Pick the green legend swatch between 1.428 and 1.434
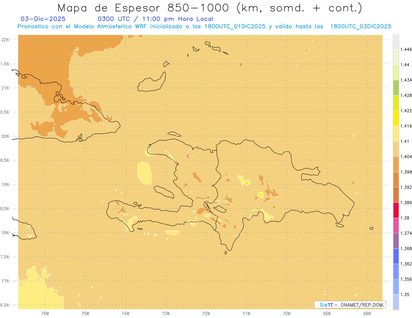 pyautogui.click(x=396, y=87)
